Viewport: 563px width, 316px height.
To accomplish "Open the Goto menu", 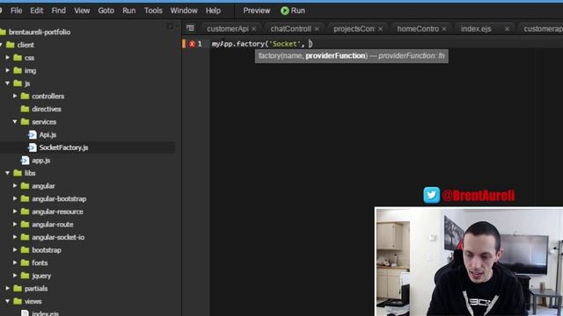I will coord(106,11).
